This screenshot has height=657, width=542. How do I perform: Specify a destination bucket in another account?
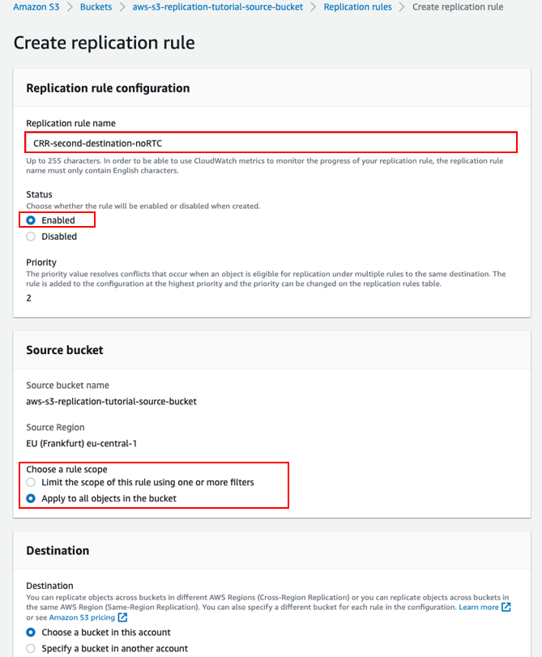[30, 648]
